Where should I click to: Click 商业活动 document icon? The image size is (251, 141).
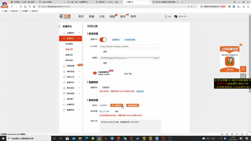[64, 88]
